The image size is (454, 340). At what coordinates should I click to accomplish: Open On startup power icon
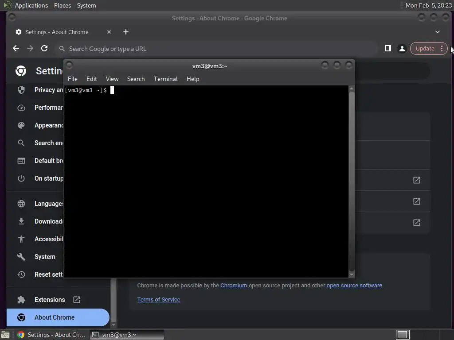click(21, 178)
